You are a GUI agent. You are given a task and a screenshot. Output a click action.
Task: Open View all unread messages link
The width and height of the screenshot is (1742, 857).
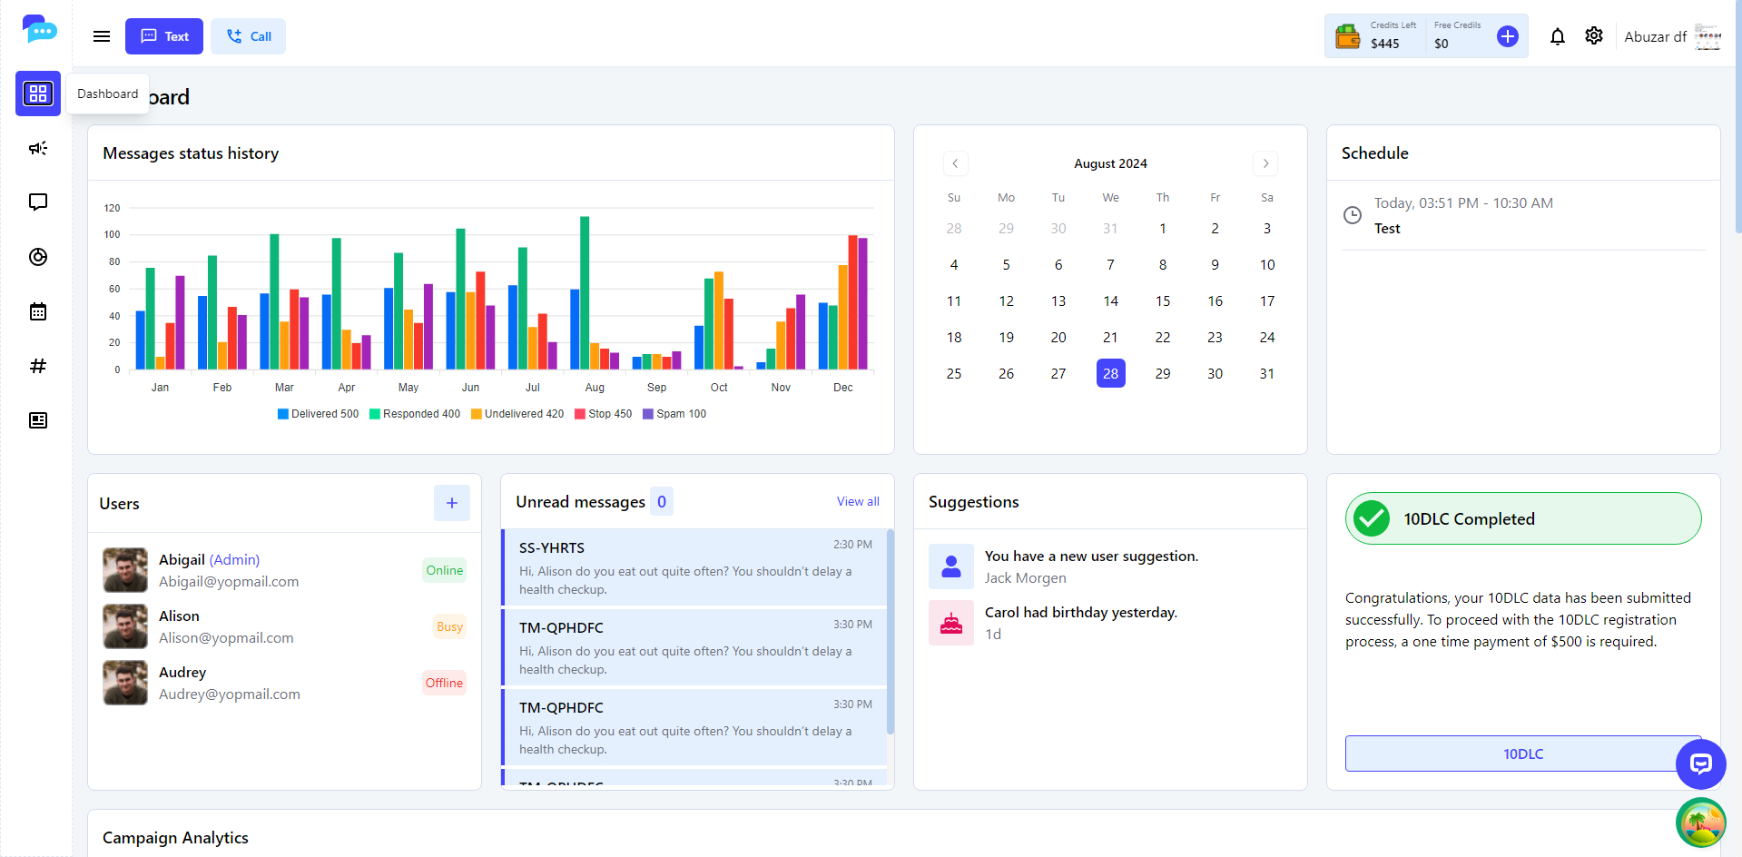(857, 501)
